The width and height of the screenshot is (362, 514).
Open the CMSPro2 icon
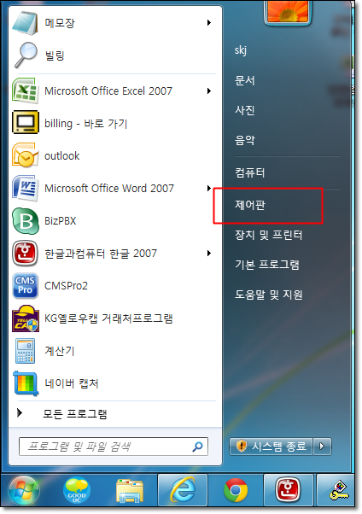(x=26, y=285)
